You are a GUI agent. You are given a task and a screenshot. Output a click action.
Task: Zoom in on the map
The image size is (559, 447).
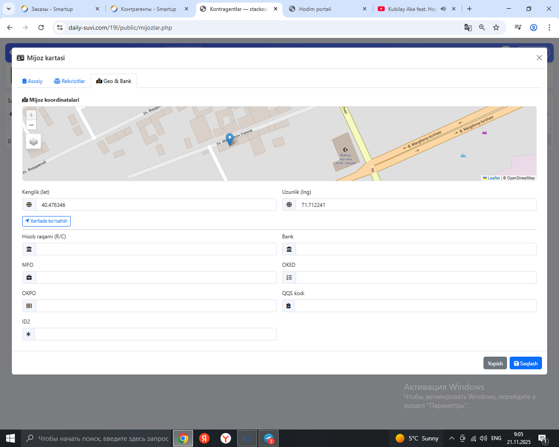31,115
